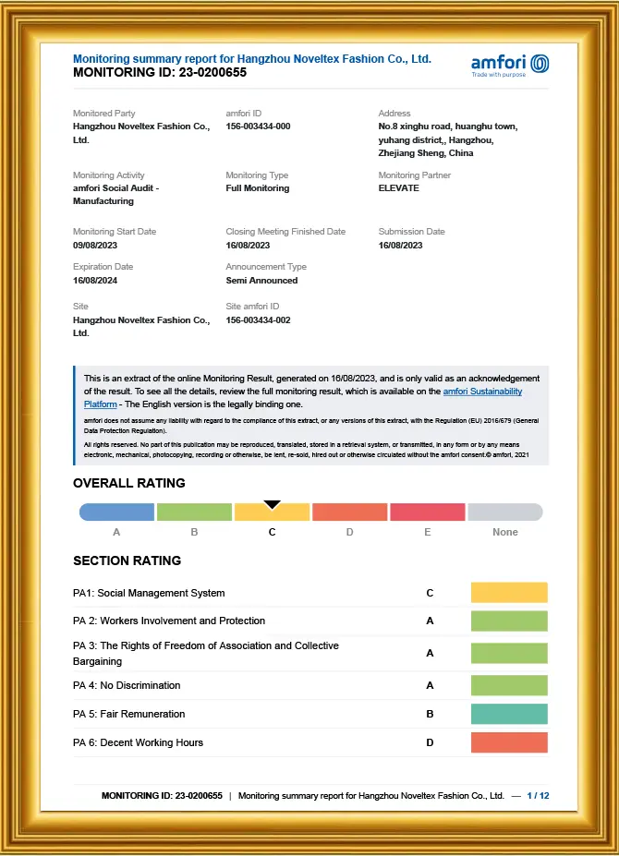Click the green swatch for PA 2 row
The image size is (619, 856).
(x=509, y=621)
